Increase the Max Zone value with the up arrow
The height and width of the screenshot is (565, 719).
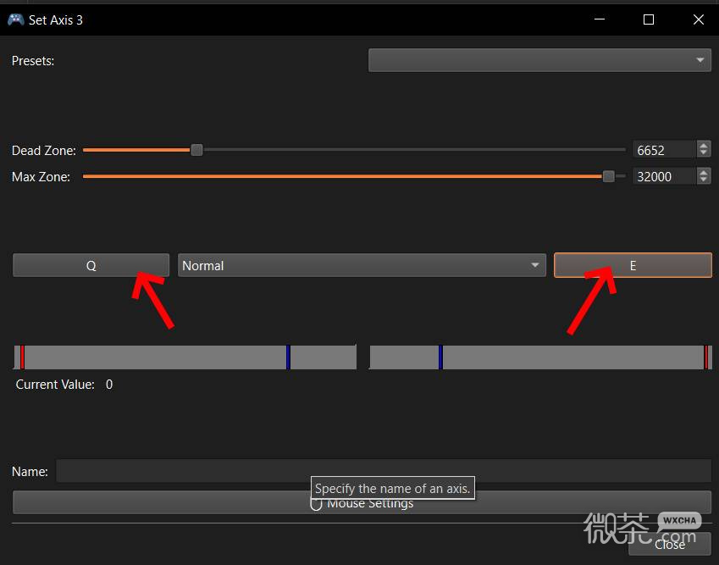pyautogui.click(x=704, y=171)
